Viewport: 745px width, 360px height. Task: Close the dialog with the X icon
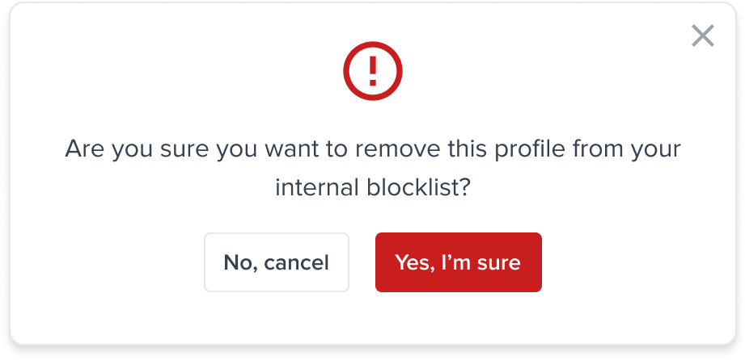coord(702,36)
